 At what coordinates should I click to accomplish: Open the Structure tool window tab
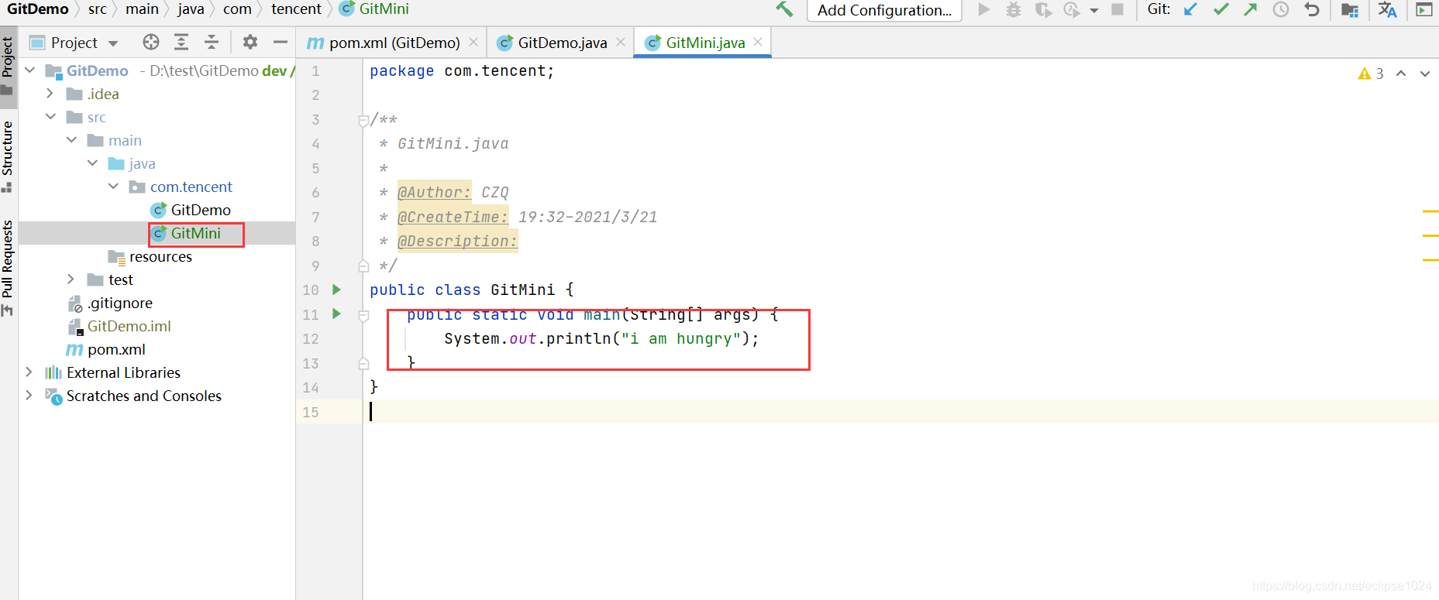(8, 156)
